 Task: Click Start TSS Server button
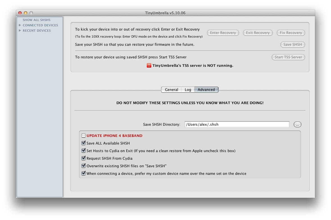coord(288,57)
